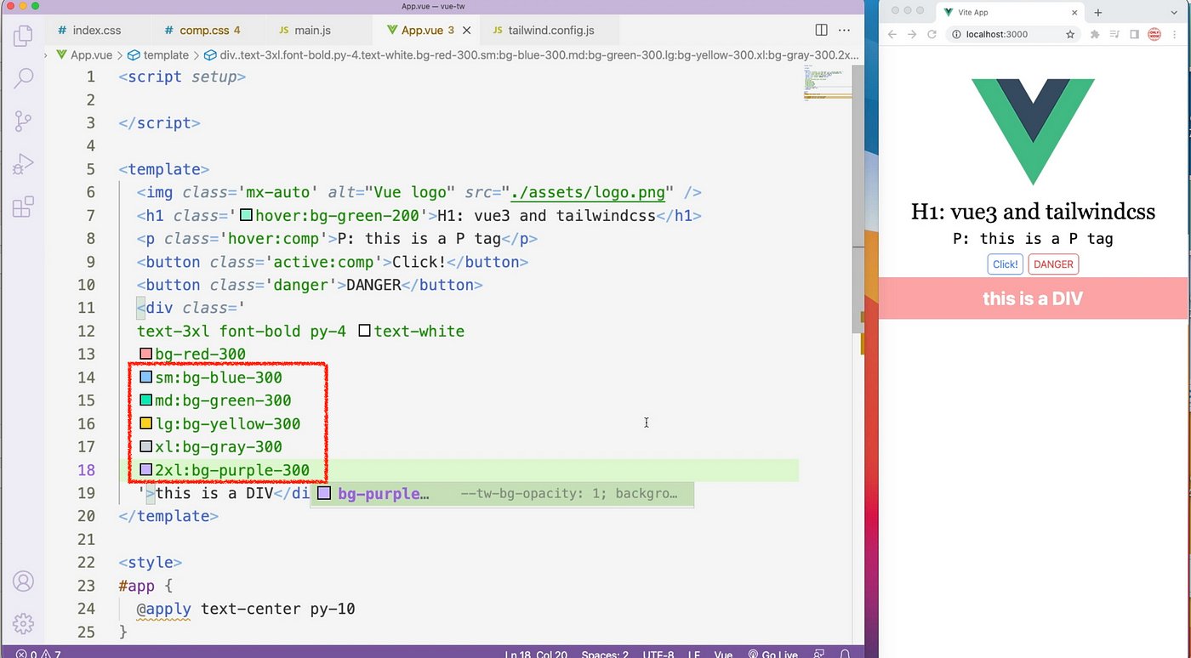Click the red profile avatar in browser

[x=1154, y=34]
